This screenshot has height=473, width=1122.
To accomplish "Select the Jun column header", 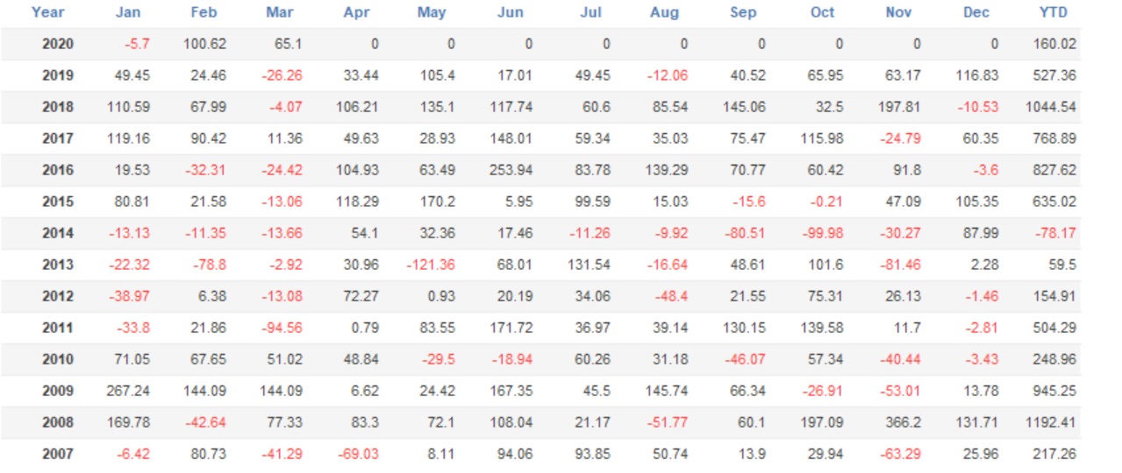I will pyautogui.click(x=510, y=12).
